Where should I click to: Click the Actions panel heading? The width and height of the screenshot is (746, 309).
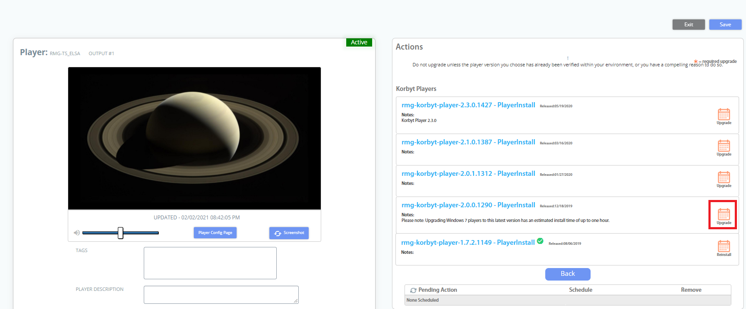pyautogui.click(x=409, y=47)
